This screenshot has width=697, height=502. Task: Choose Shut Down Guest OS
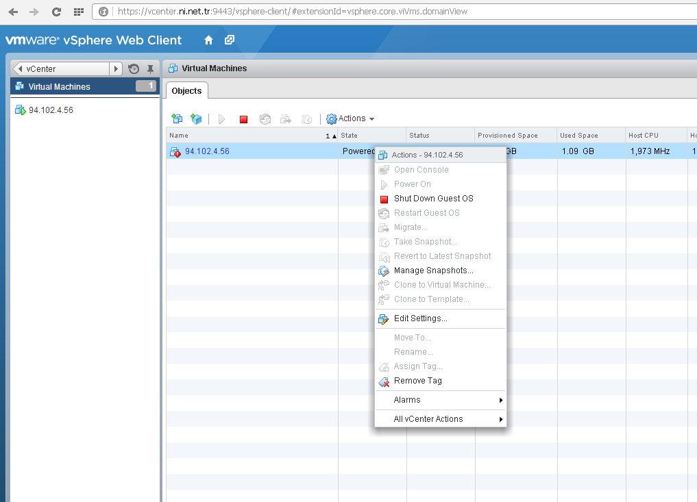441,199
